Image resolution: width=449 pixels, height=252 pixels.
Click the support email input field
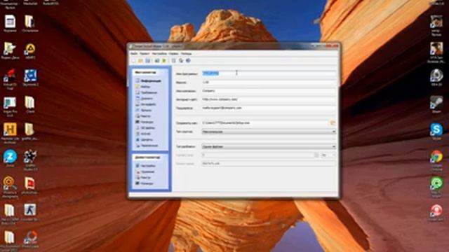coord(269,108)
